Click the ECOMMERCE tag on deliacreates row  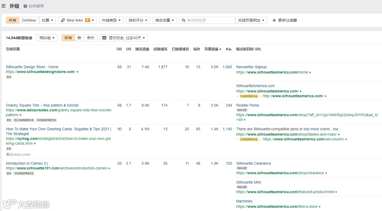24,120
